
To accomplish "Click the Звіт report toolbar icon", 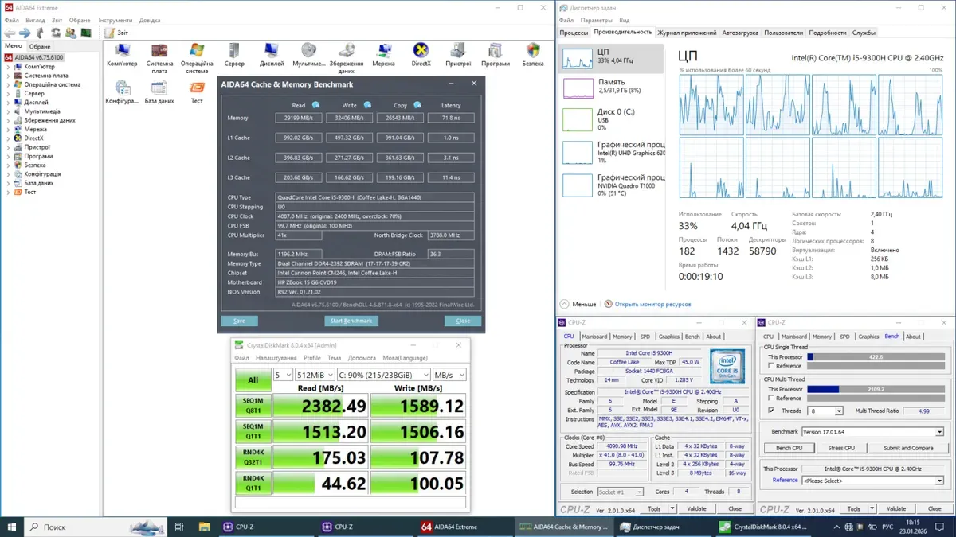I will 111,33.
